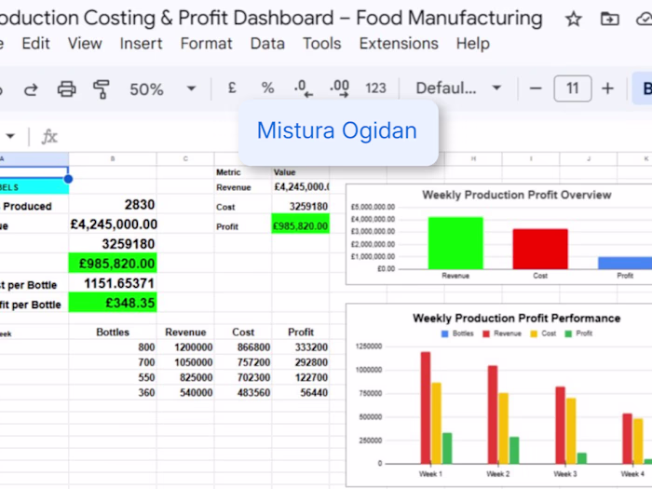Click the green Revenue bar in overview chart
The height and width of the screenshot is (489, 652).
pos(455,243)
